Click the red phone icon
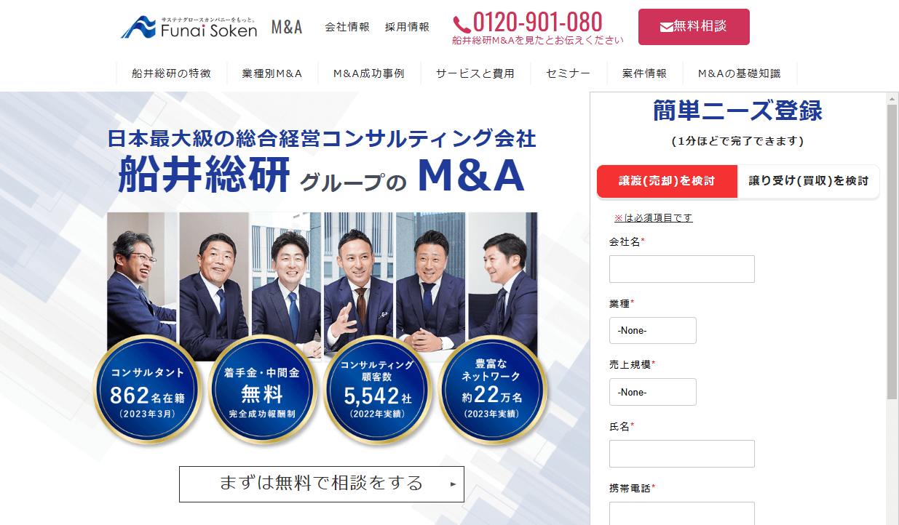Screen dimensions: 899x525 (462, 23)
